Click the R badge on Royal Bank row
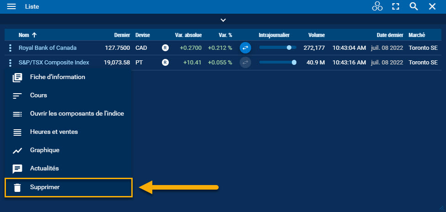This screenshot has height=212, width=446. [165, 48]
